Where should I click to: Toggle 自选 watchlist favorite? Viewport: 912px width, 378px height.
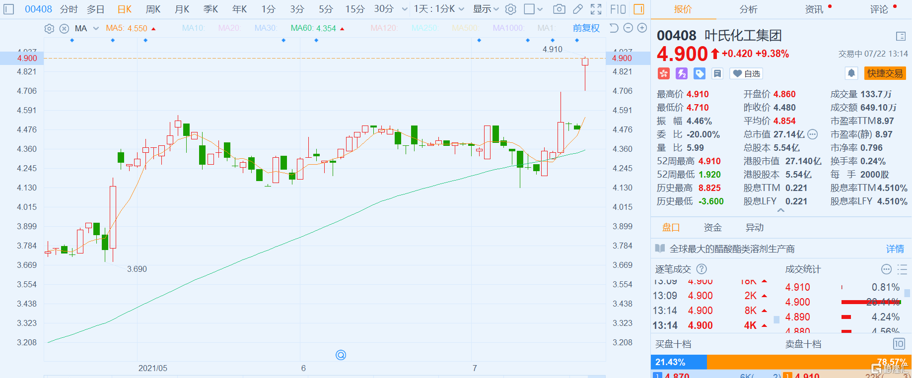coord(746,73)
